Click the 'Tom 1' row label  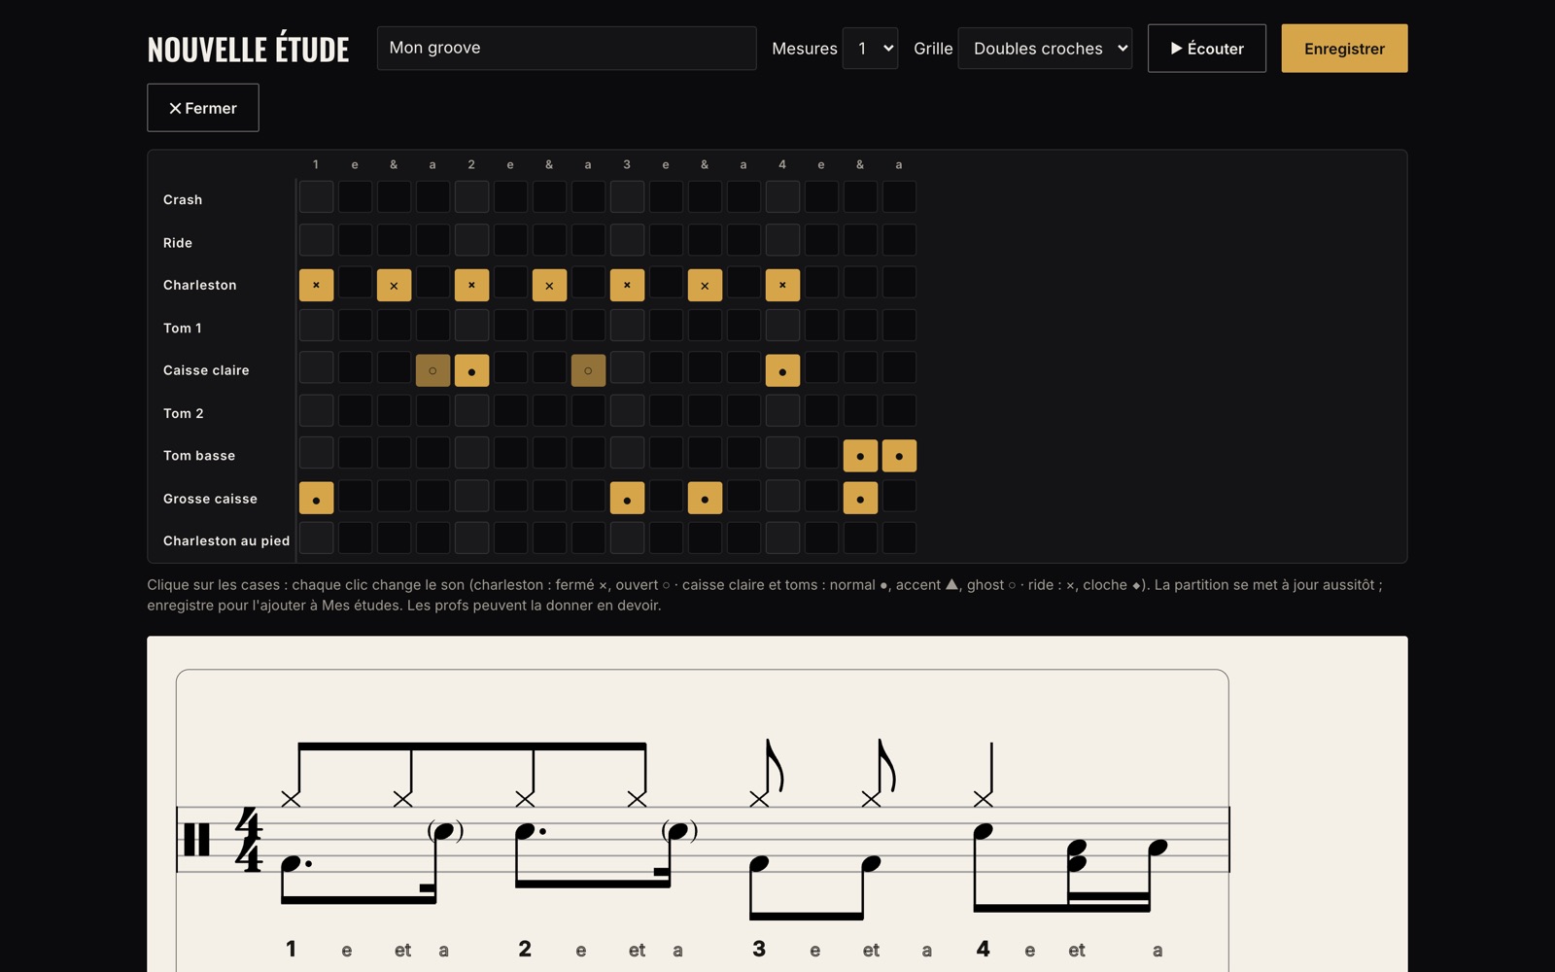[x=183, y=329]
